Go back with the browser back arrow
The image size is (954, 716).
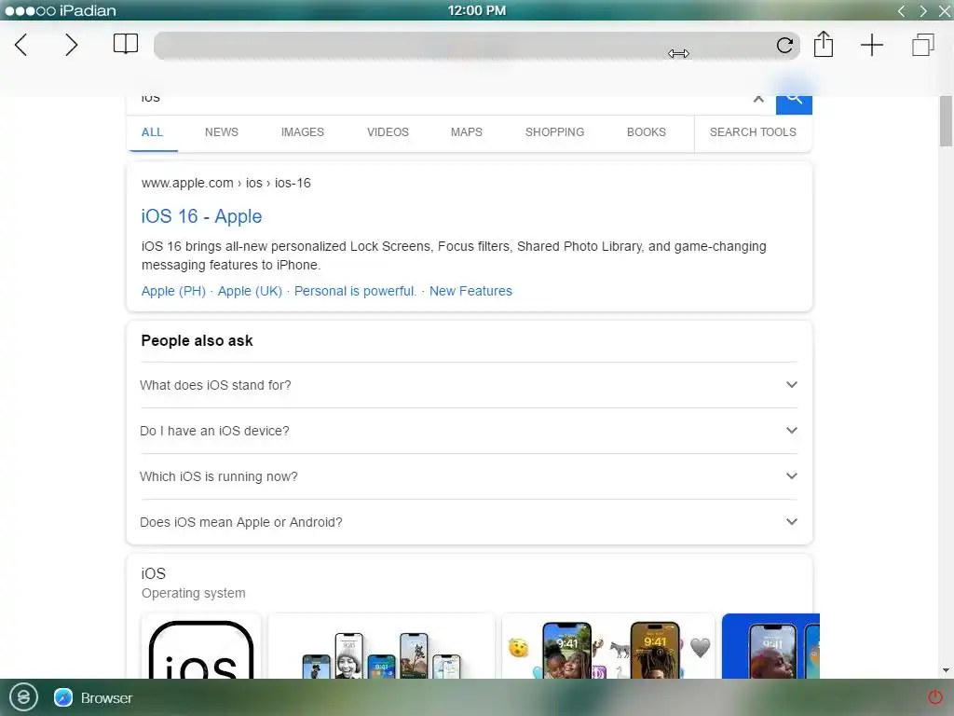(20, 45)
